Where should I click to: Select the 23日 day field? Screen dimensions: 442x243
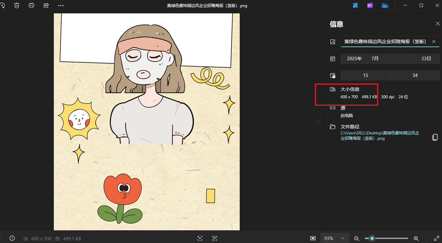coord(426,58)
